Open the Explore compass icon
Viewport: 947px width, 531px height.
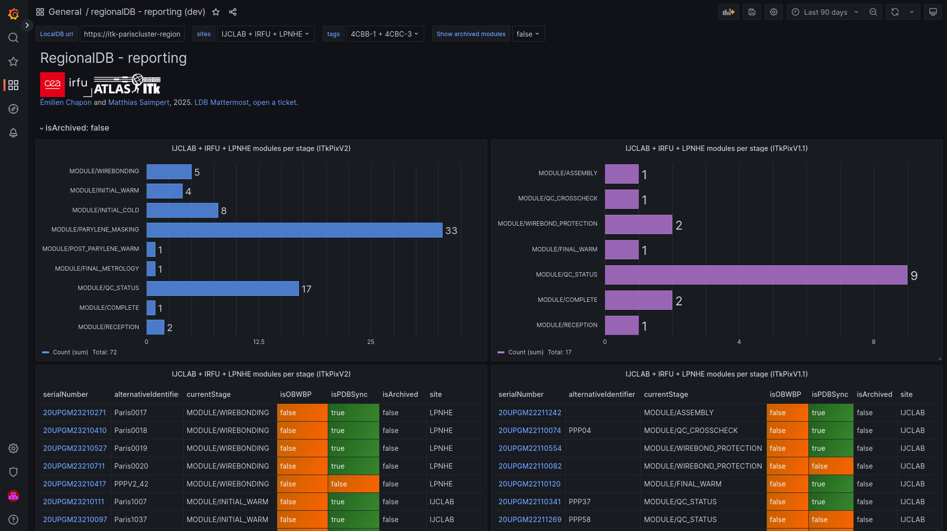pyautogui.click(x=13, y=109)
